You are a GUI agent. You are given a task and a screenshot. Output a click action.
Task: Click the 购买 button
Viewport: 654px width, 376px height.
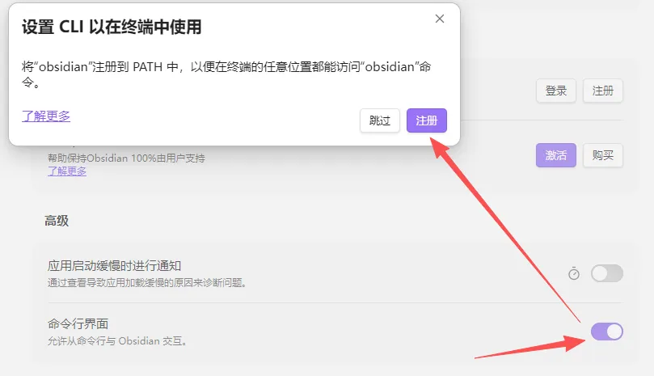coord(603,155)
